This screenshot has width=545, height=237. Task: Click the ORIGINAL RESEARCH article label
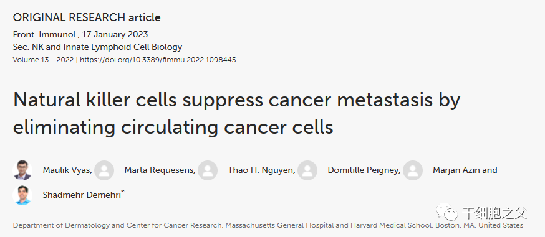coord(87,17)
